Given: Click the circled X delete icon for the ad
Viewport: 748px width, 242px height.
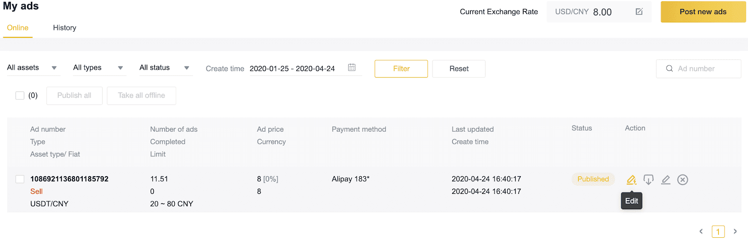Looking at the screenshot, I should tap(683, 179).
